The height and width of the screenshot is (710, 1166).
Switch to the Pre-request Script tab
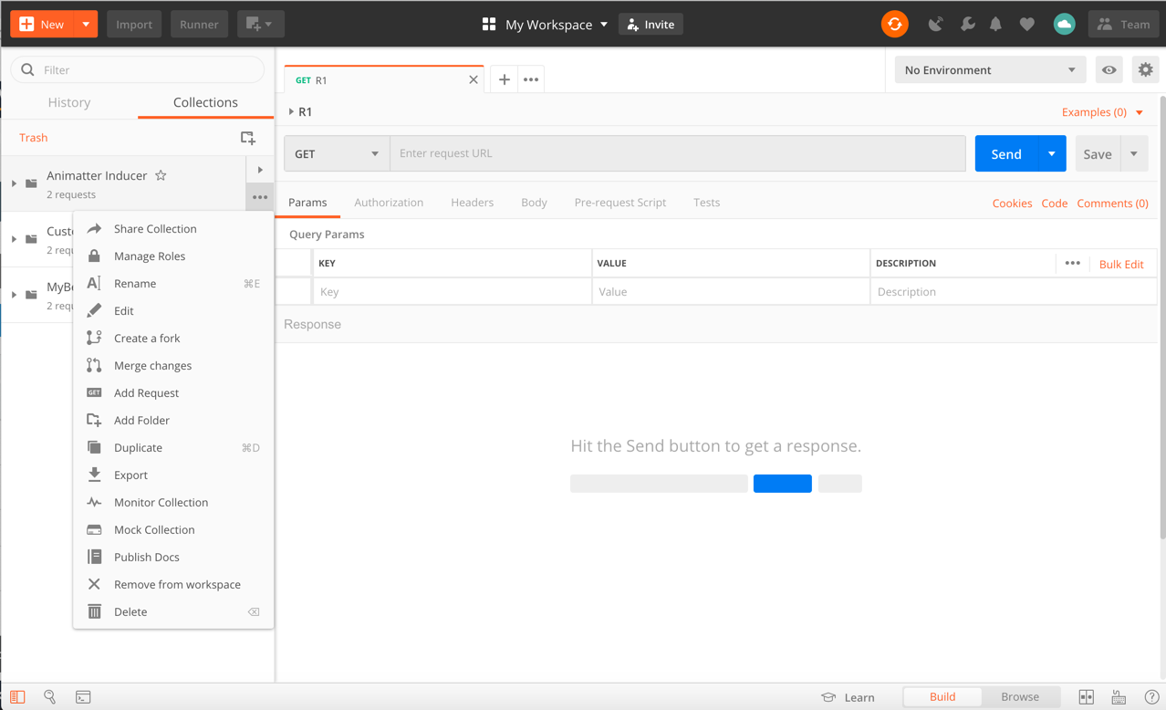pyautogui.click(x=620, y=203)
